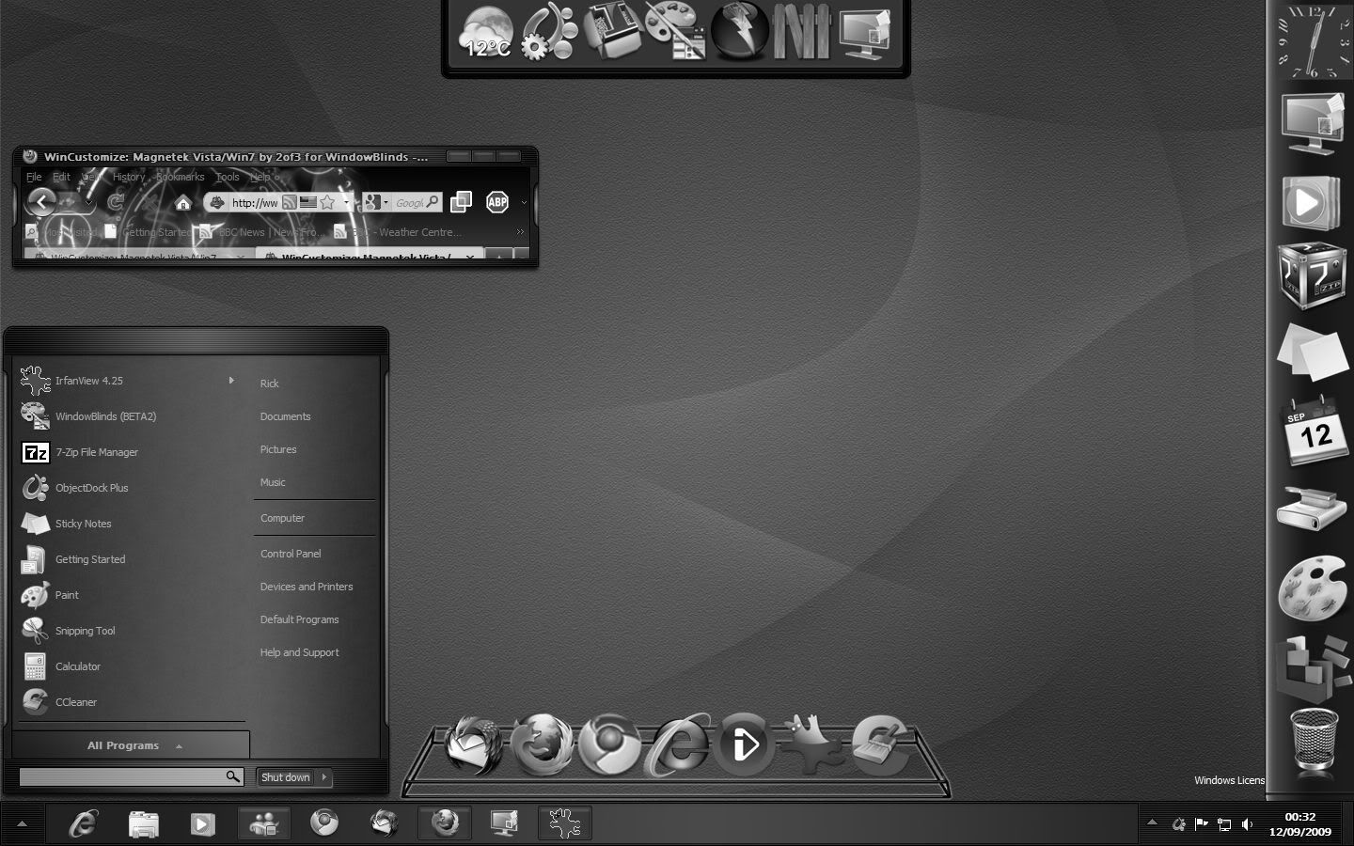This screenshot has height=846, width=1354.
Task: Open the Recycle Bin on the right dock
Action: tap(1313, 740)
